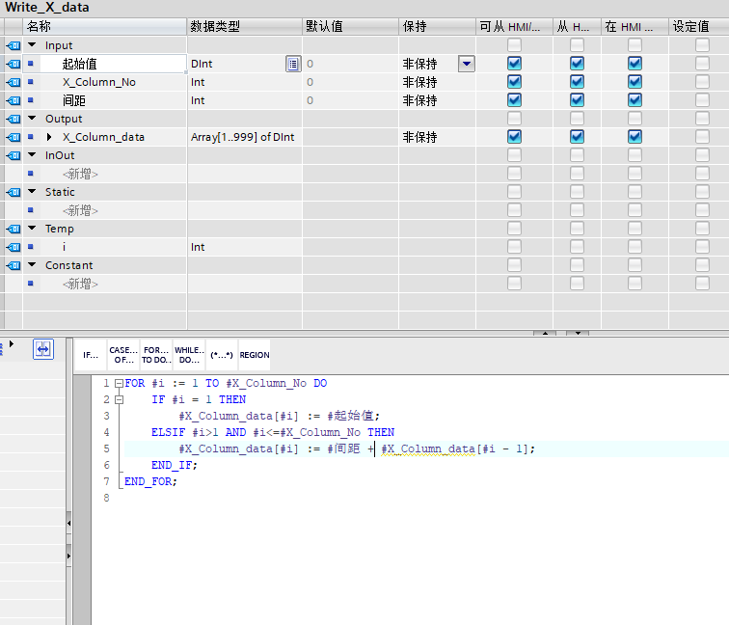Collapse the Temp section
The height and width of the screenshot is (625, 729).
(x=32, y=229)
